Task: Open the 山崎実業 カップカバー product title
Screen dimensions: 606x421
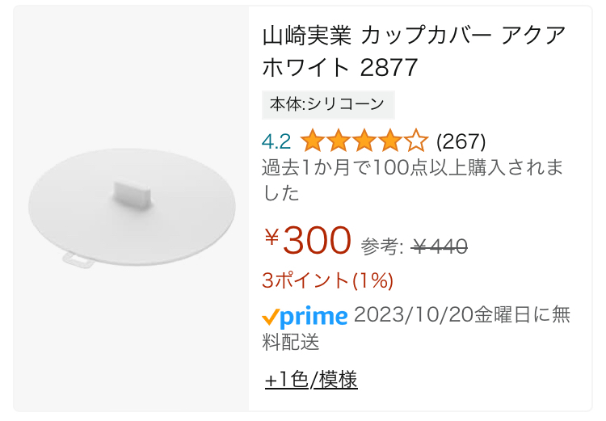Action: click(x=414, y=50)
